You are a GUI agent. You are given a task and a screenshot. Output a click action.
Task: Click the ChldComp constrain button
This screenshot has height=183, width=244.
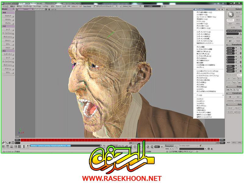(238, 101)
